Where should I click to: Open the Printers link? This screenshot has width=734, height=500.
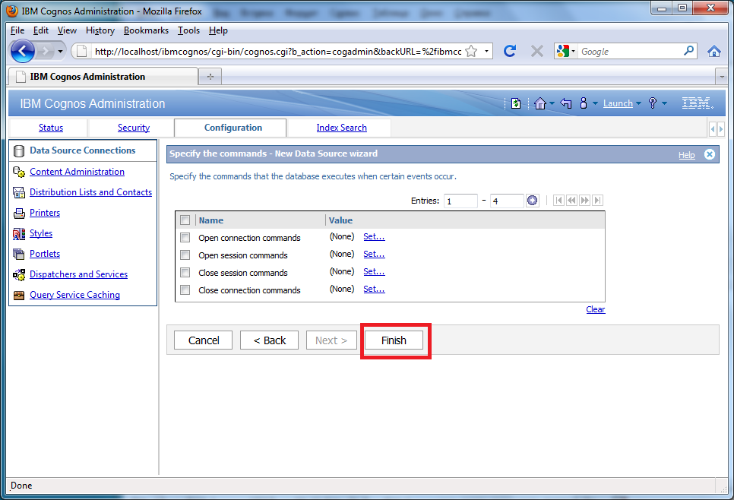click(45, 213)
